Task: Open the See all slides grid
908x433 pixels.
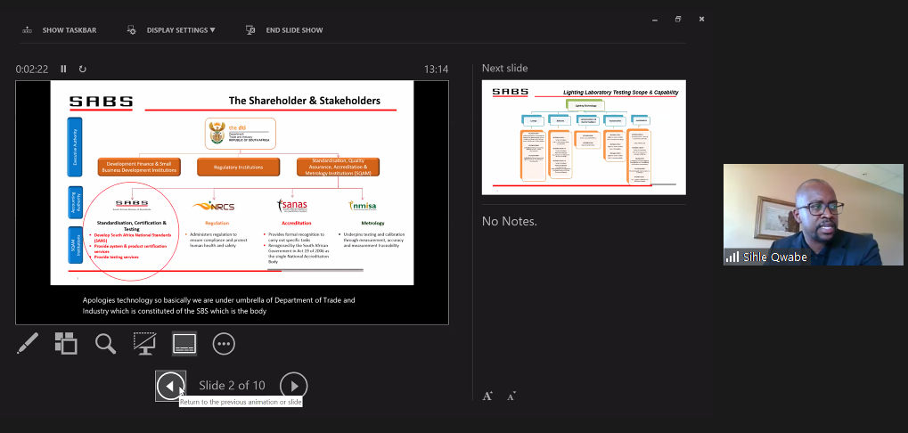Action: (66, 343)
